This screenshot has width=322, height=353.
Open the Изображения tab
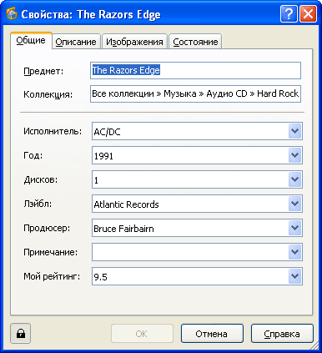click(134, 42)
